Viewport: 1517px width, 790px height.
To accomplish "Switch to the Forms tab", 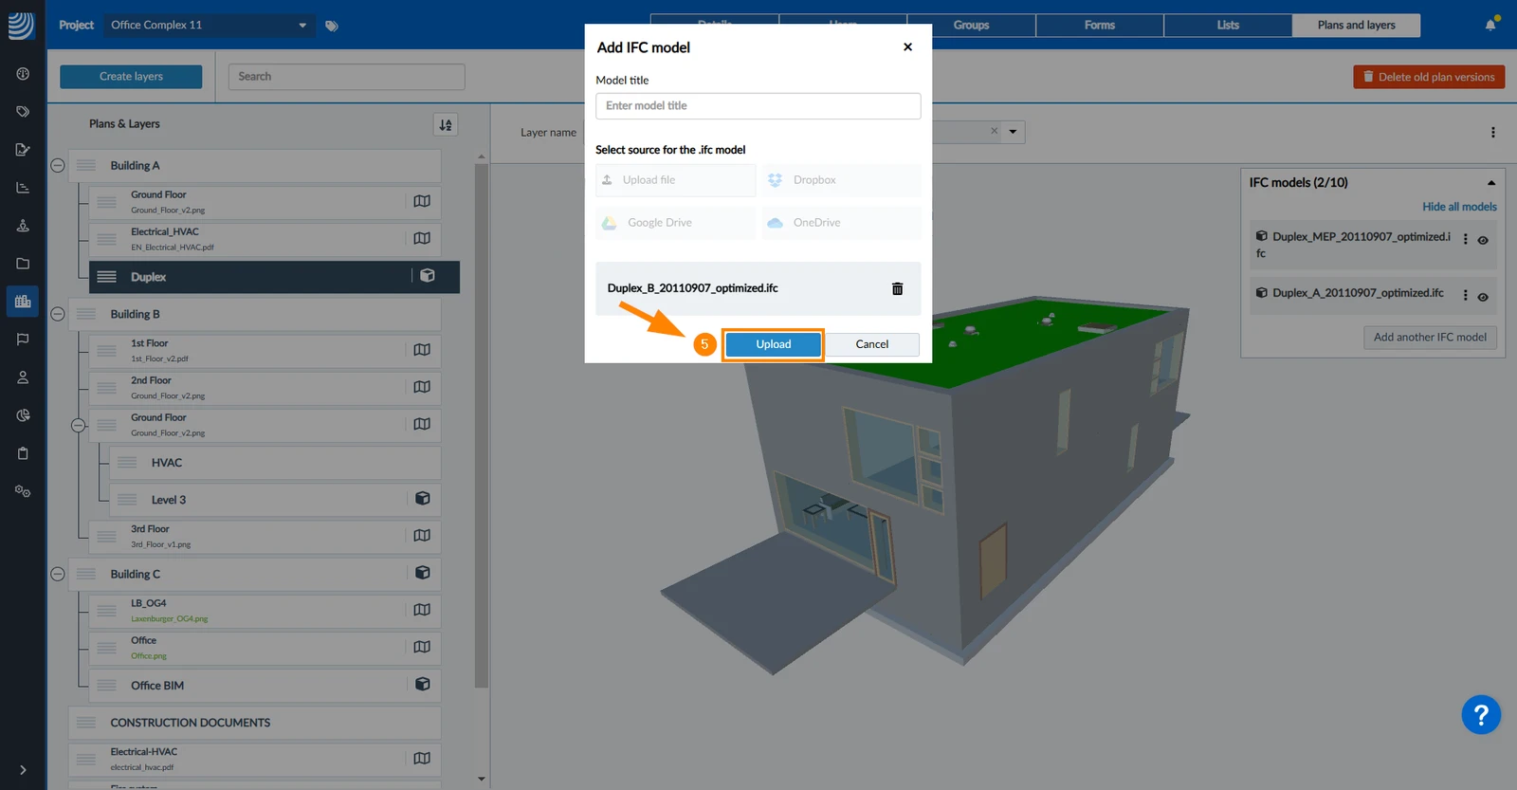I will tap(1100, 26).
